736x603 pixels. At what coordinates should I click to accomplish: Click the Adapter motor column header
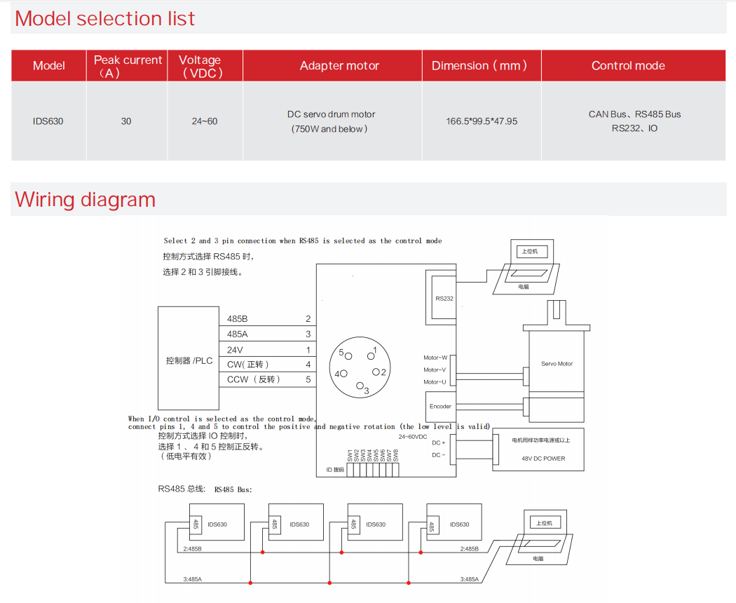(339, 66)
